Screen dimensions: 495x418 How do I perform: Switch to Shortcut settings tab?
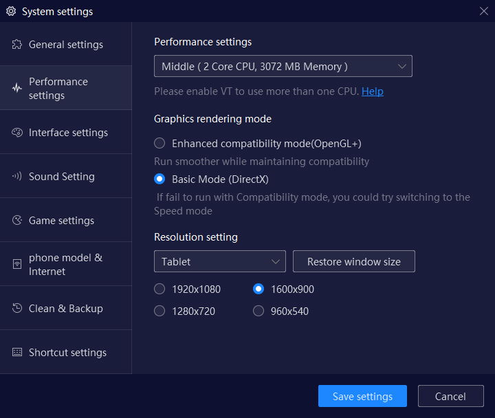(x=66, y=352)
